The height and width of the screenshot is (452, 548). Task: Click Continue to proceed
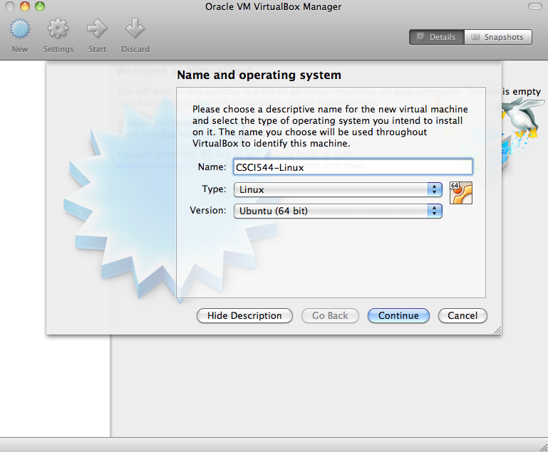pyautogui.click(x=398, y=315)
